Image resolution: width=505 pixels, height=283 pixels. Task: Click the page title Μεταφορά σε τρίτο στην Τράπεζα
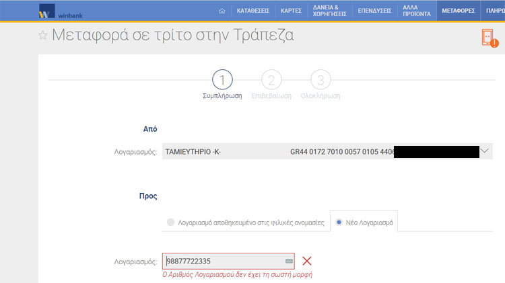173,35
